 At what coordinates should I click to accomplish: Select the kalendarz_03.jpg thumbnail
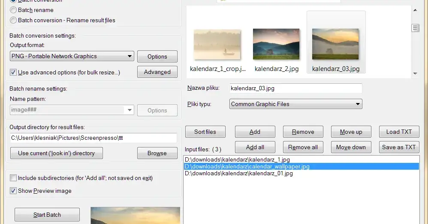click(335, 44)
